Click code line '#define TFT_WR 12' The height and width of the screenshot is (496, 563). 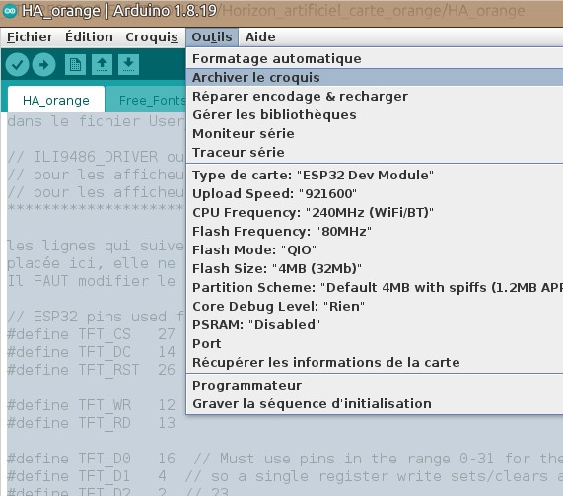[91, 405]
